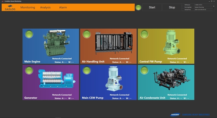217x118 pixels.
Task: Click the GASLOG logo
Action: [x=10, y=8]
